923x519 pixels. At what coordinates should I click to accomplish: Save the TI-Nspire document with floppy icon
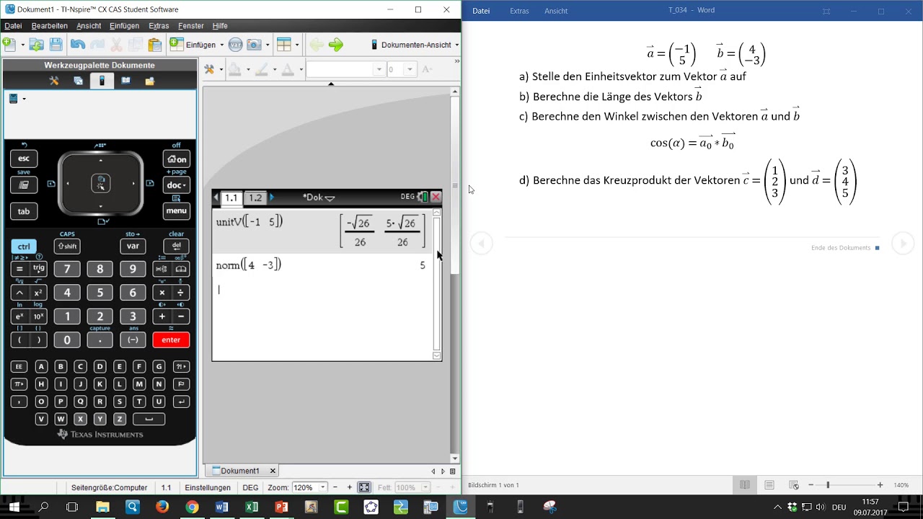click(x=56, y=45)
